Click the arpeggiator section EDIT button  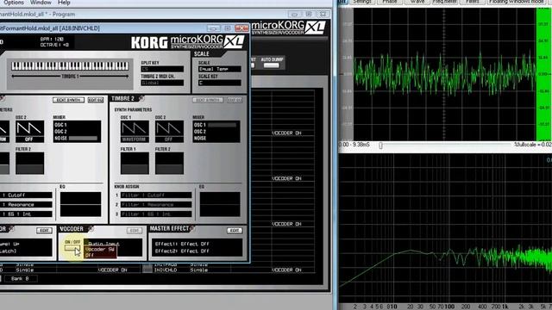pyautogui.click(x=44, y=231)
